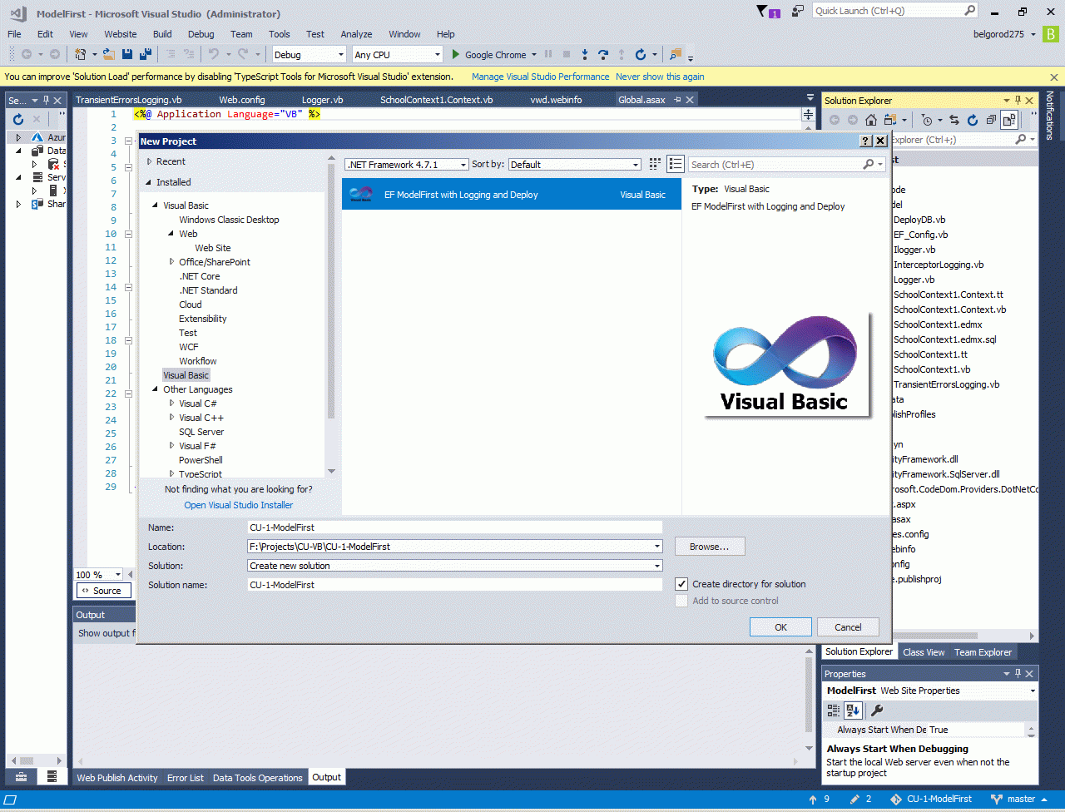Image resolution: width=1065 pixels, height=812 pixels.
Task: Click the Solution Explorer Home icon
Action: click(870, 120)
